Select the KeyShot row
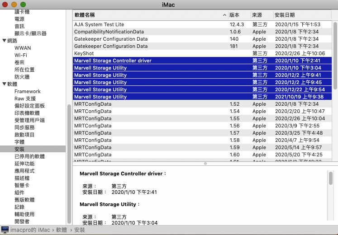338x235 pixels. (x=202, y=53)
